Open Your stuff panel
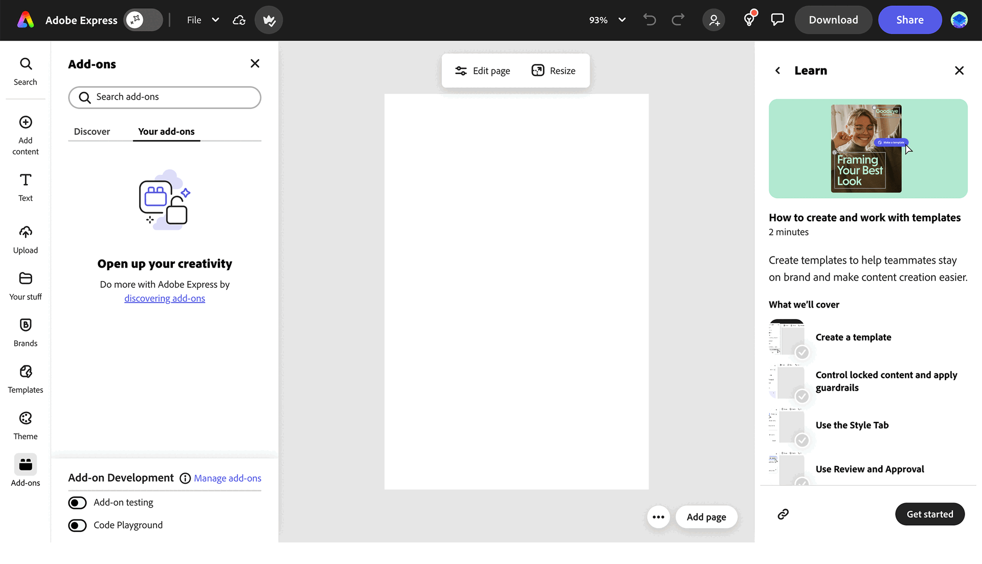Screen dimensions: 982x564 25,285
